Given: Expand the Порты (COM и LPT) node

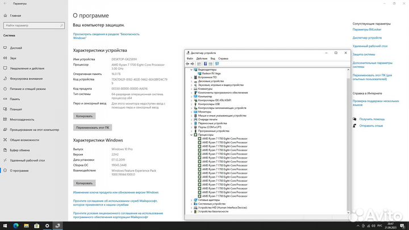Looking at the screenshot, I should tap(191, 127).
